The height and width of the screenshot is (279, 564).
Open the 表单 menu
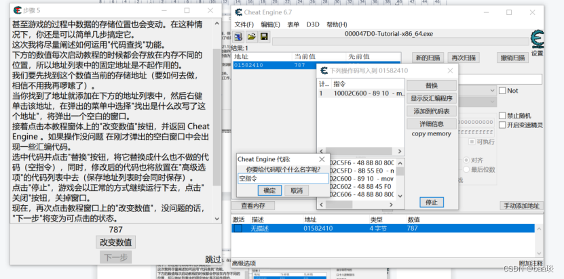[293, 24]
